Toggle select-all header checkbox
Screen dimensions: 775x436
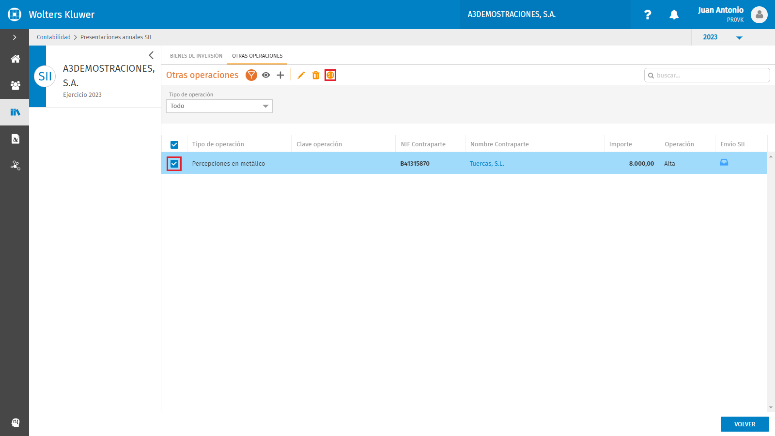click(x=174, y=145)
